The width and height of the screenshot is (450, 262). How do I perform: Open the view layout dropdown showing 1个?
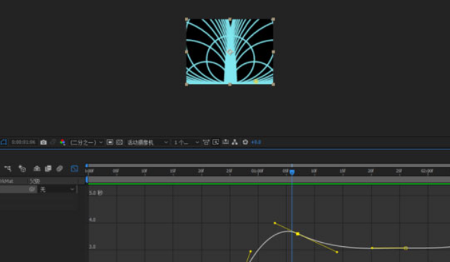tap(186, 142)
